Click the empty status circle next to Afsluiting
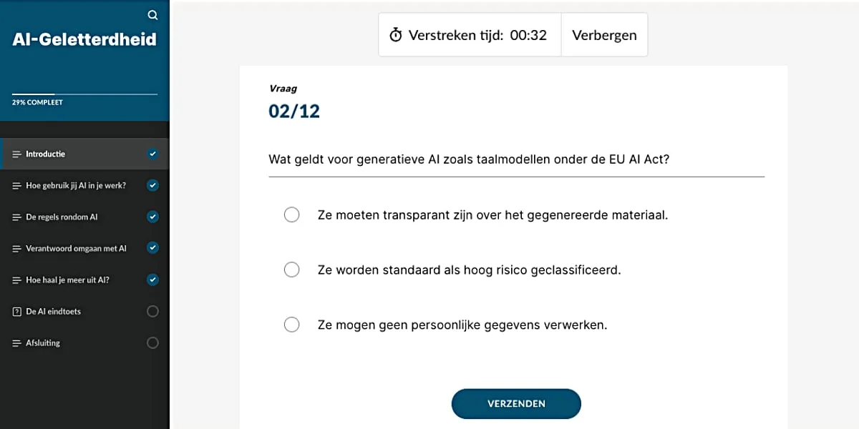 pos(152,342)
